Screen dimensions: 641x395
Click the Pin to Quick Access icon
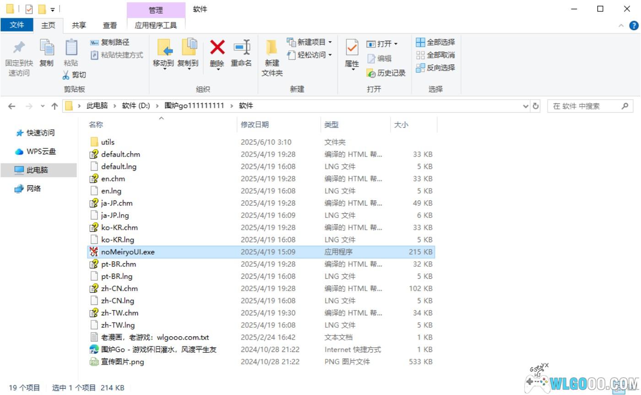click(19, 48)
